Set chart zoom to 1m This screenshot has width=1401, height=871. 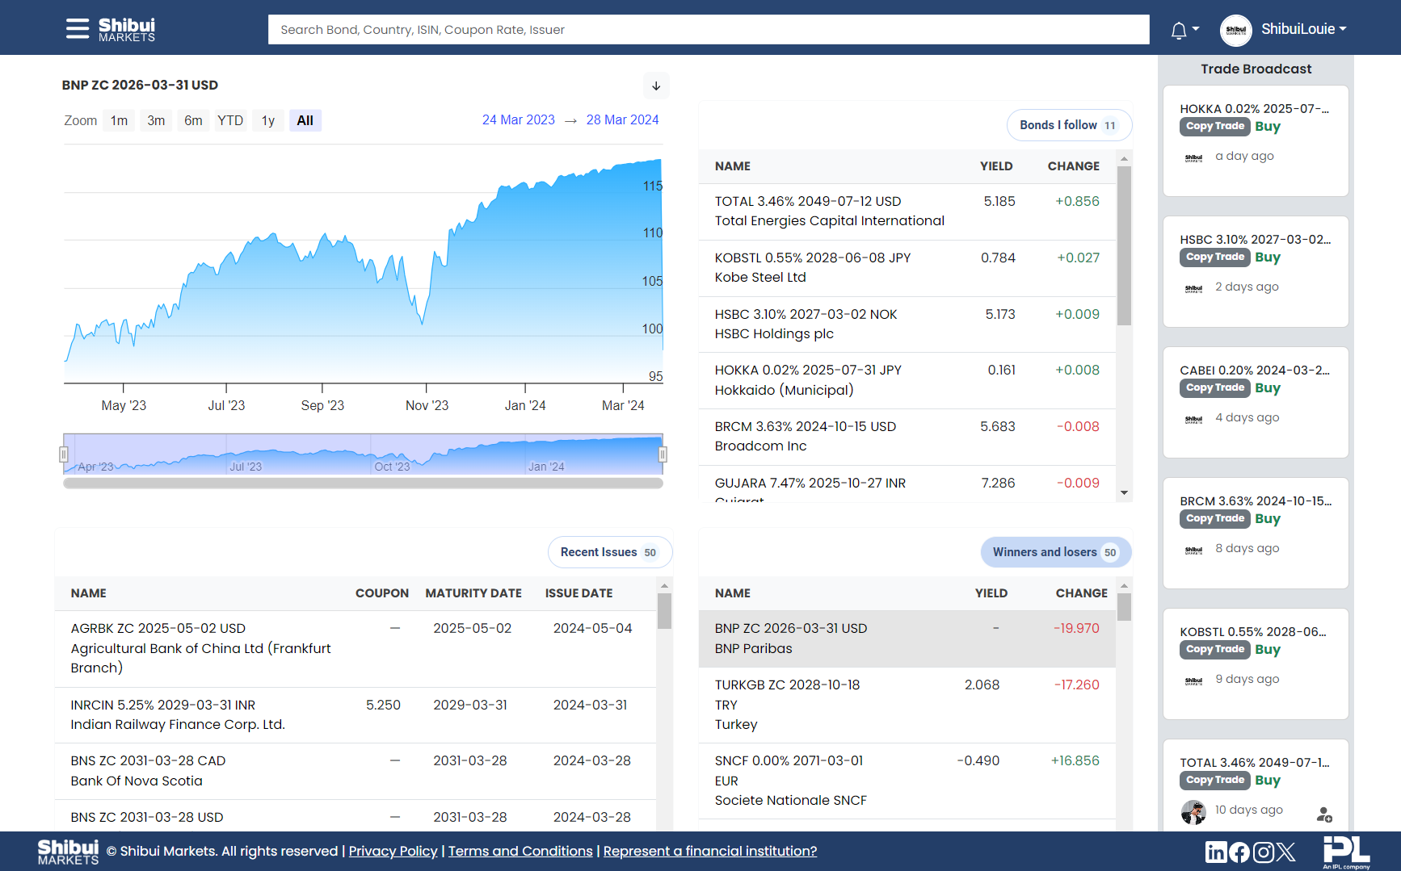(120, 120)
